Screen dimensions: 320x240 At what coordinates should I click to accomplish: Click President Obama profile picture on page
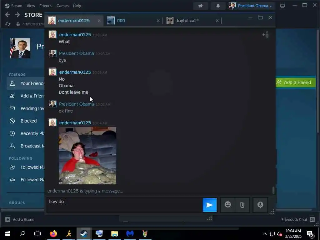pos(20,48)
